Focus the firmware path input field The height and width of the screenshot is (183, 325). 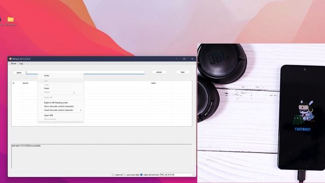pos(85,72)
